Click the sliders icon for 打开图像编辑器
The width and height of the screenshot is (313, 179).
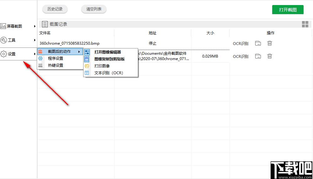(87, 53)
